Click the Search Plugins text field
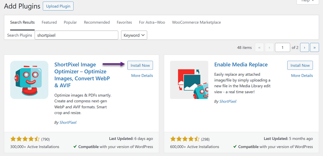The height and width of the screenshot is (156, 323). coord(76,35)
